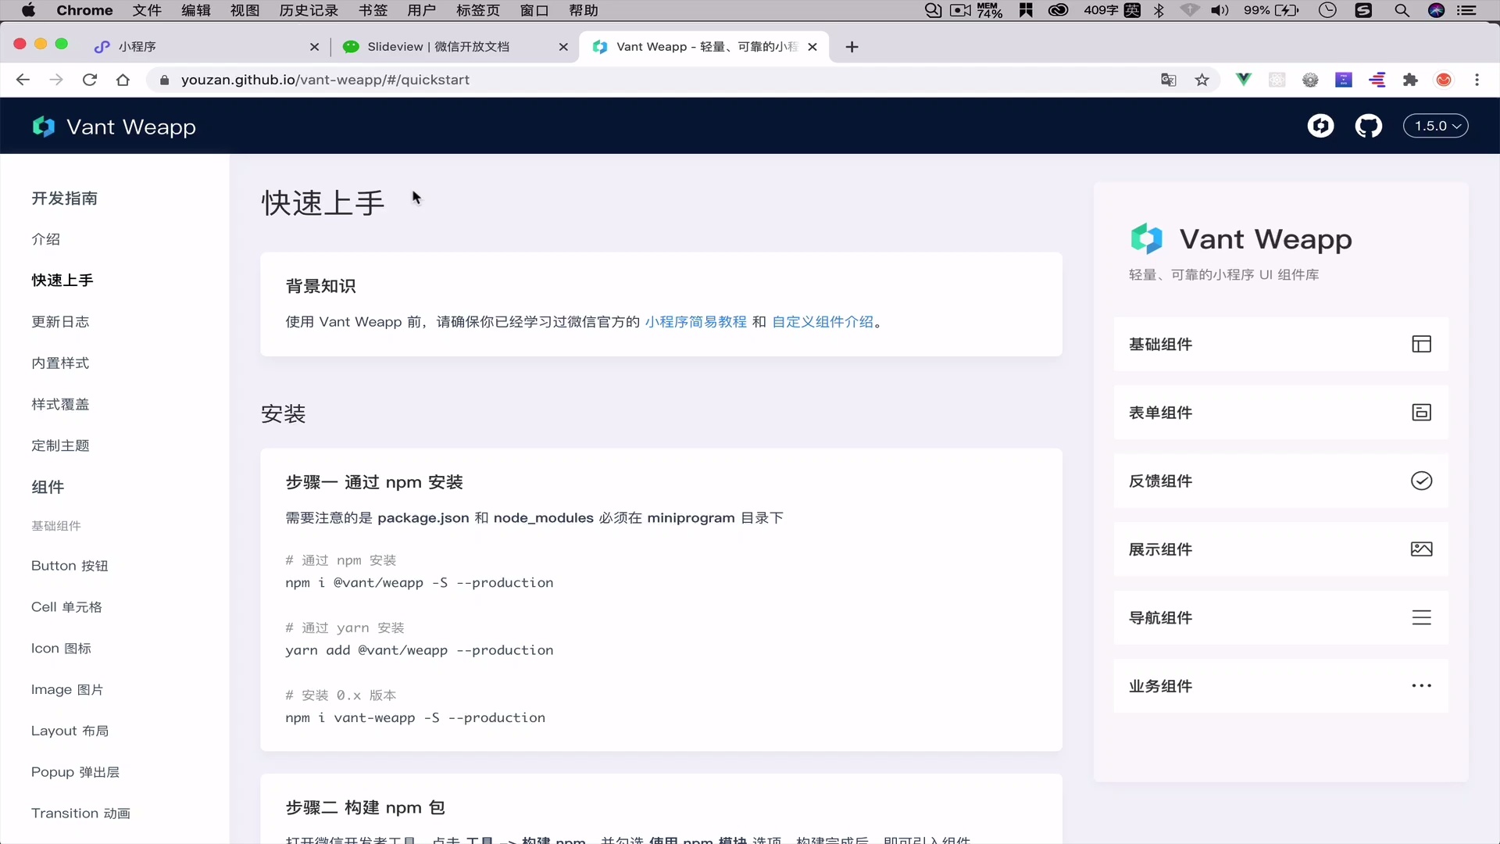Open Chrome three-dot menu

1477,80
